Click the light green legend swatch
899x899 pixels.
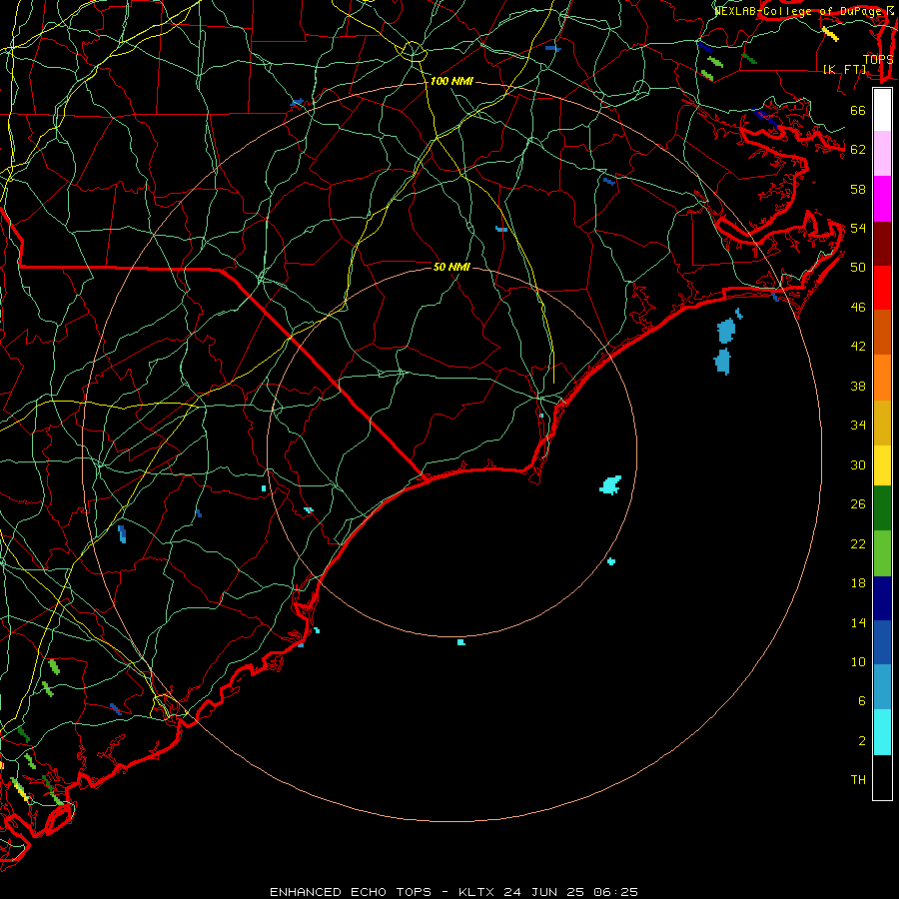882,553
